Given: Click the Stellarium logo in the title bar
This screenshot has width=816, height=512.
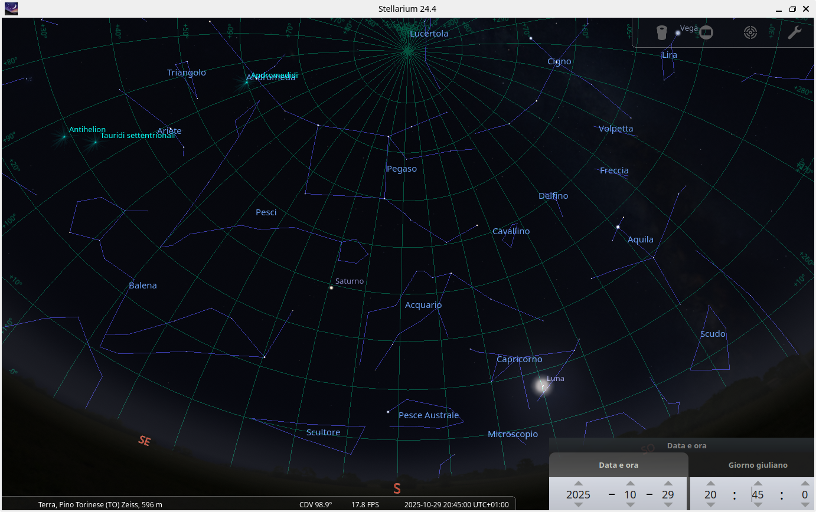Looking at the screenshot, I should (11, 8).
